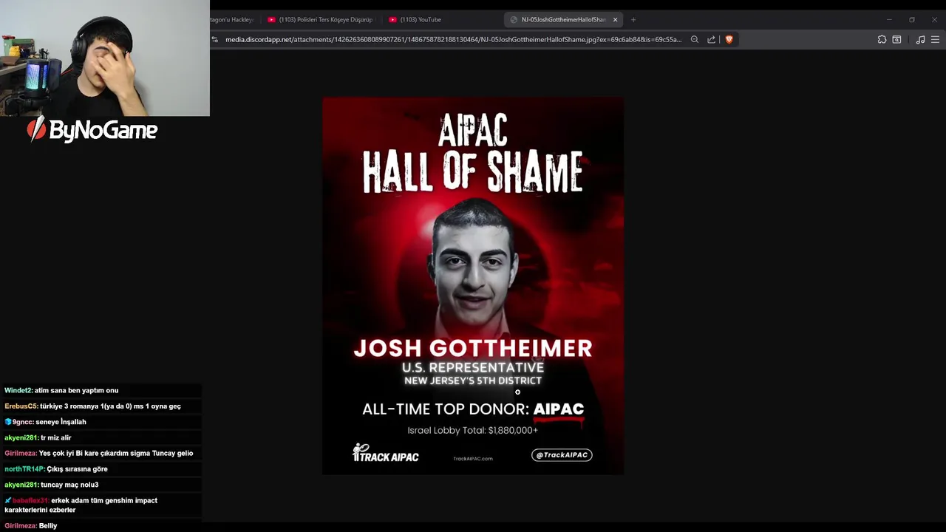946x532 pixels.
Task: Click the media.discordapp.net address bar
Action: [x=453, y=40]
